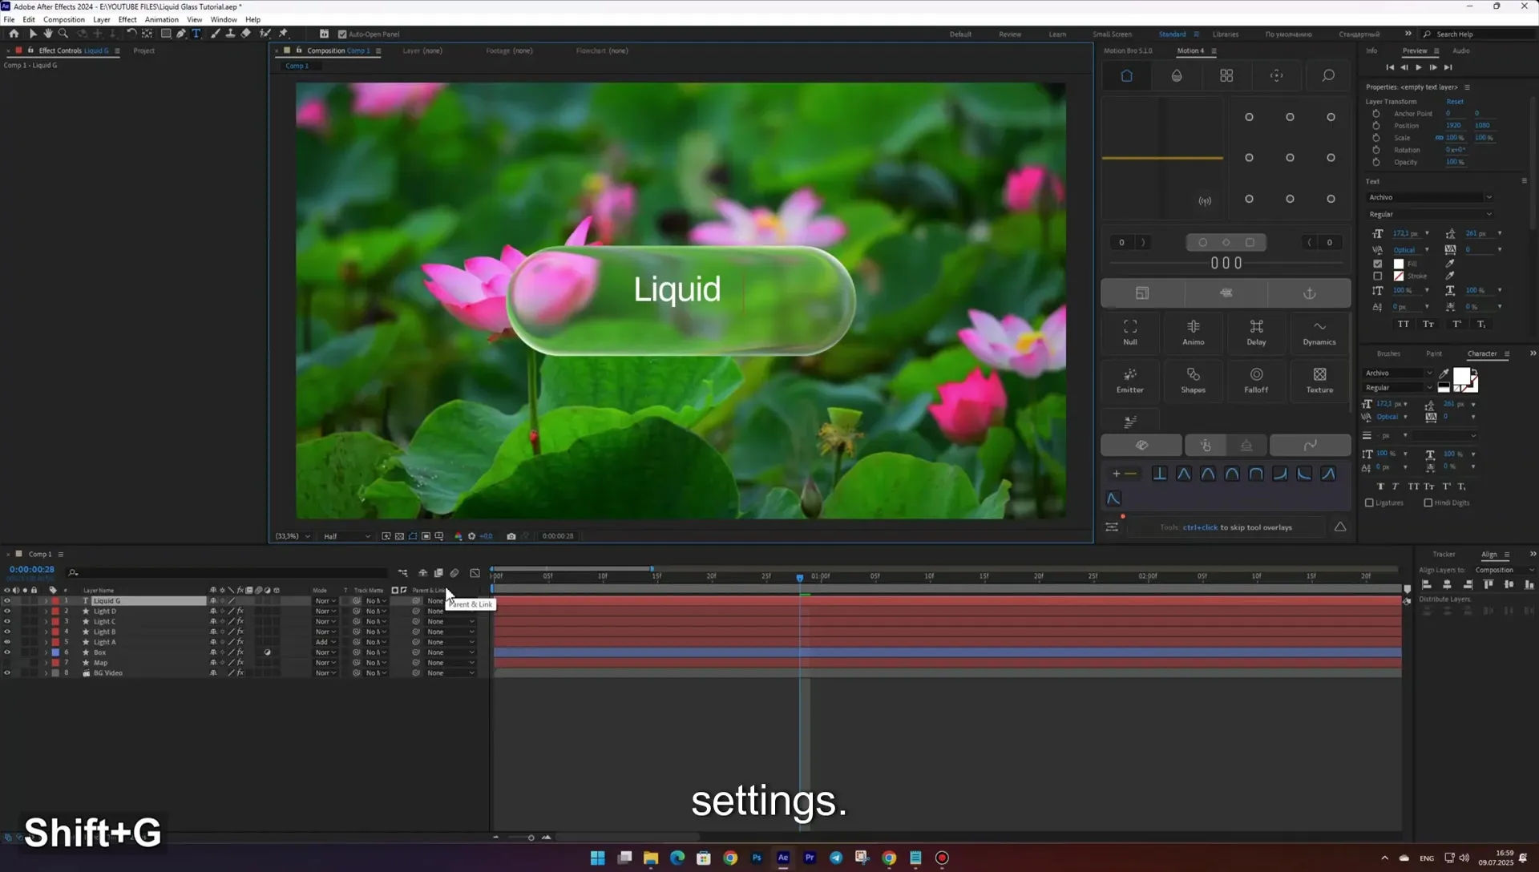Enable the Hindi Digits checkbox
This screenshot has width=1539, height=872.
click(1428, 503)
